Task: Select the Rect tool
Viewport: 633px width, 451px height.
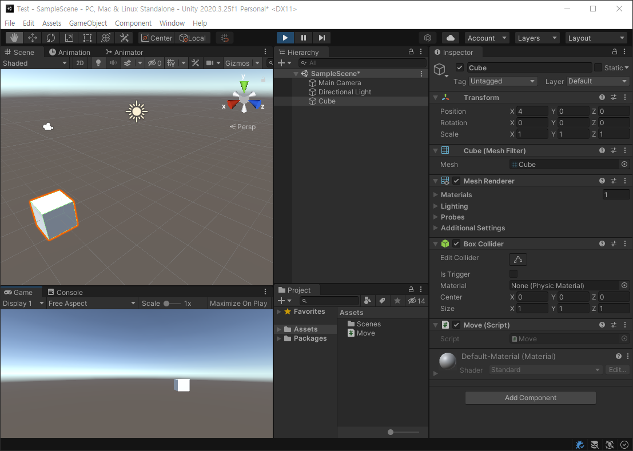Action: pyautogui.click(x=87, y=38)
